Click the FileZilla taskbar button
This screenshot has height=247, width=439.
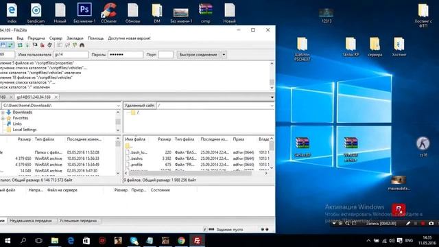[198, 241]
